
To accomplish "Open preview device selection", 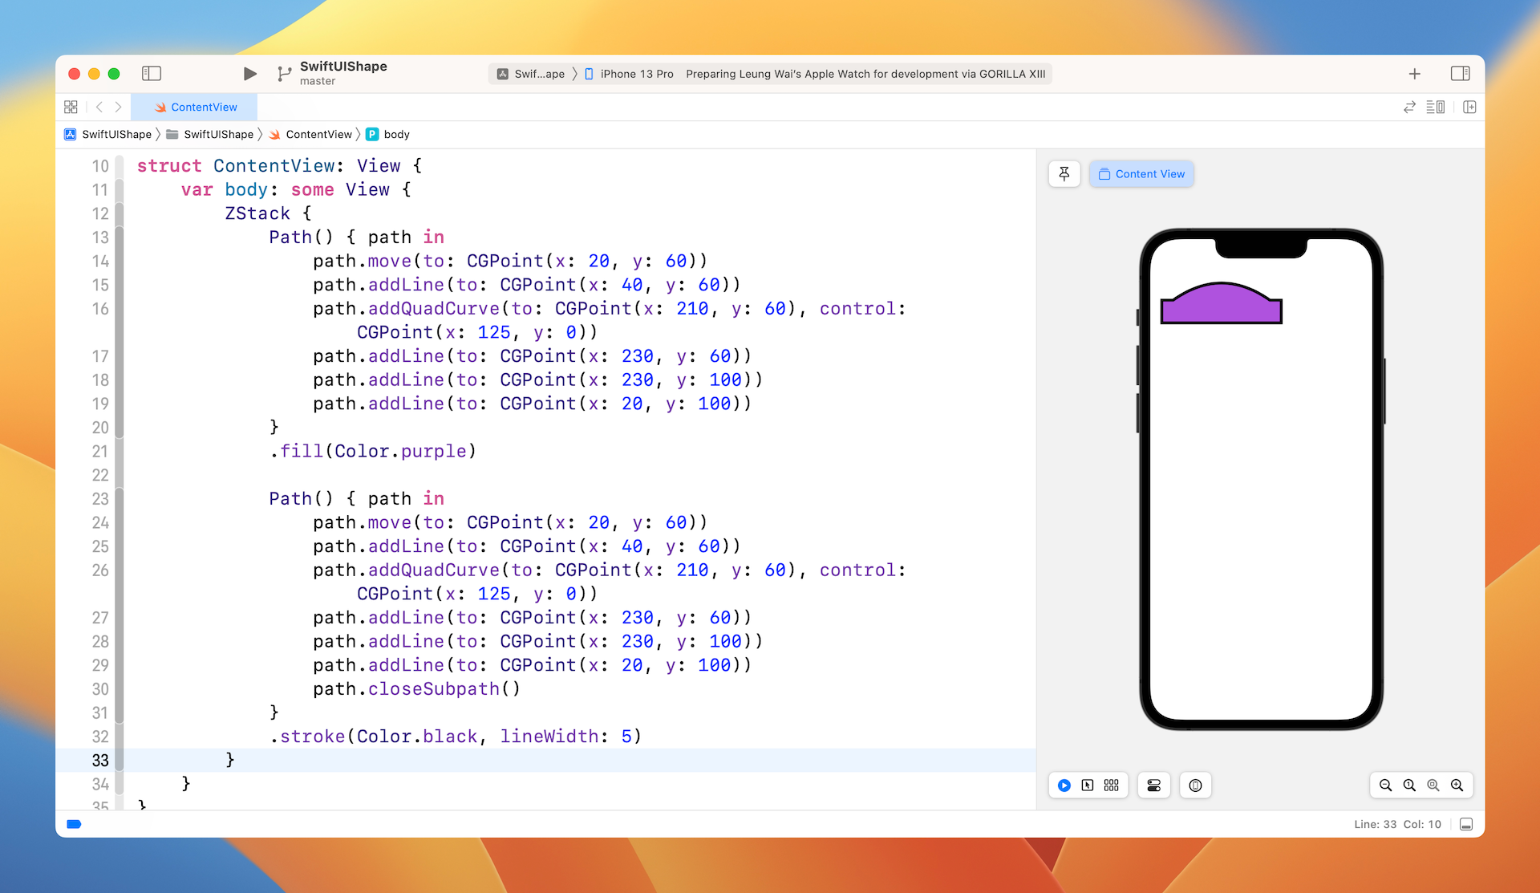I will pyautogui.click(x=1195, y=785).
